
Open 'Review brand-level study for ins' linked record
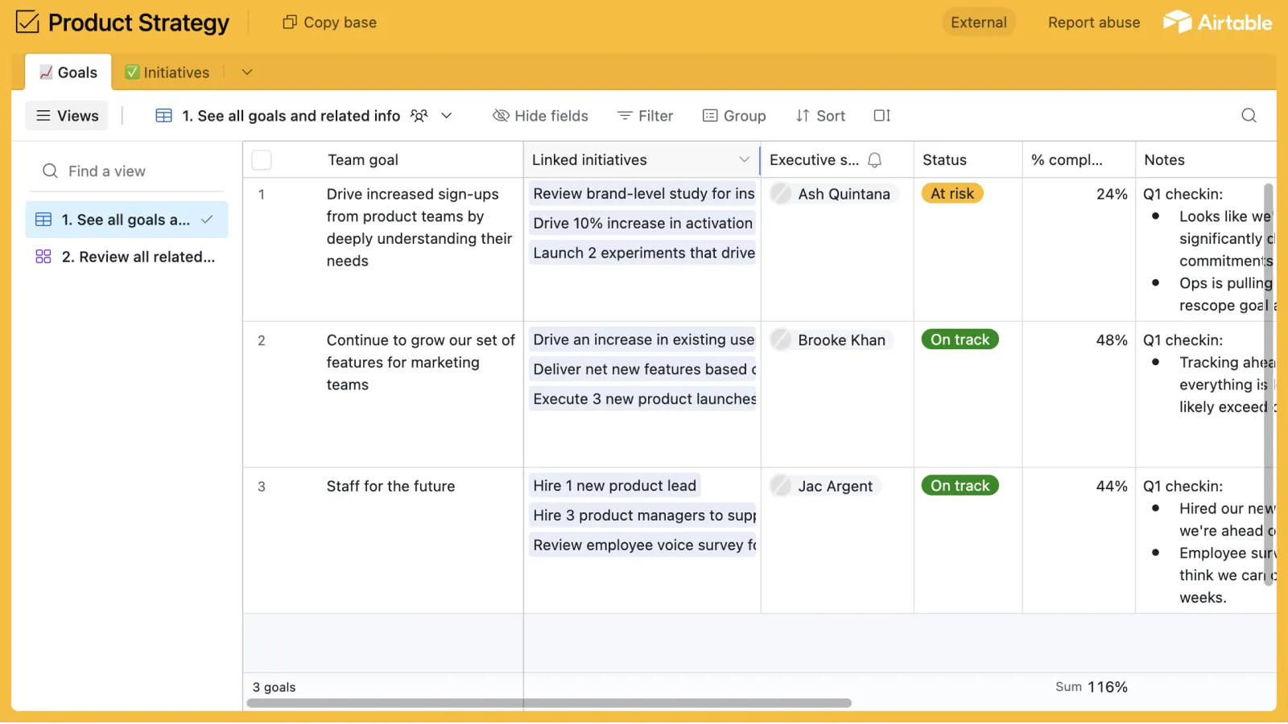point(642,194)
